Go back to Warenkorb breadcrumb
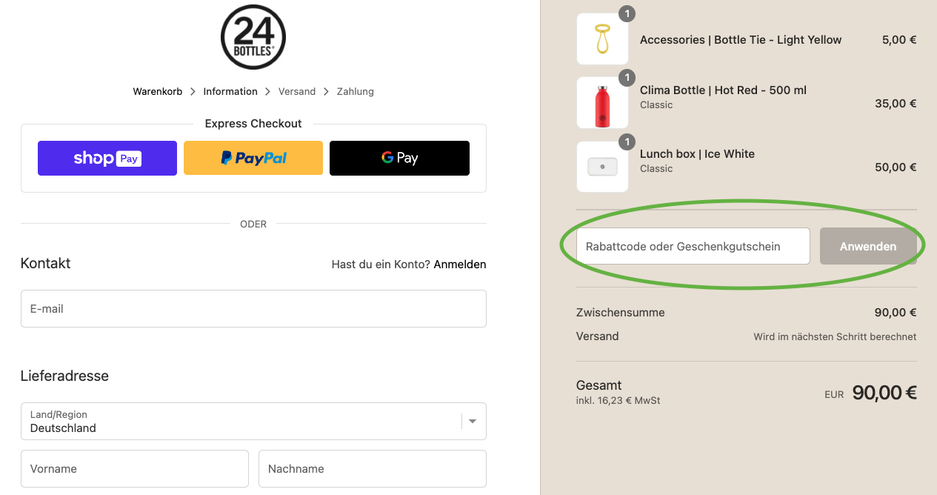The width and height of the screenshot is (937, 495). pos(157,92)
